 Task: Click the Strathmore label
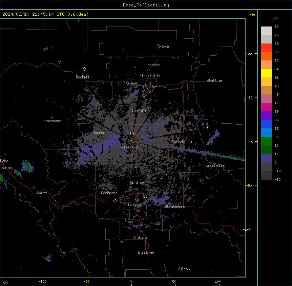point(175,207)
